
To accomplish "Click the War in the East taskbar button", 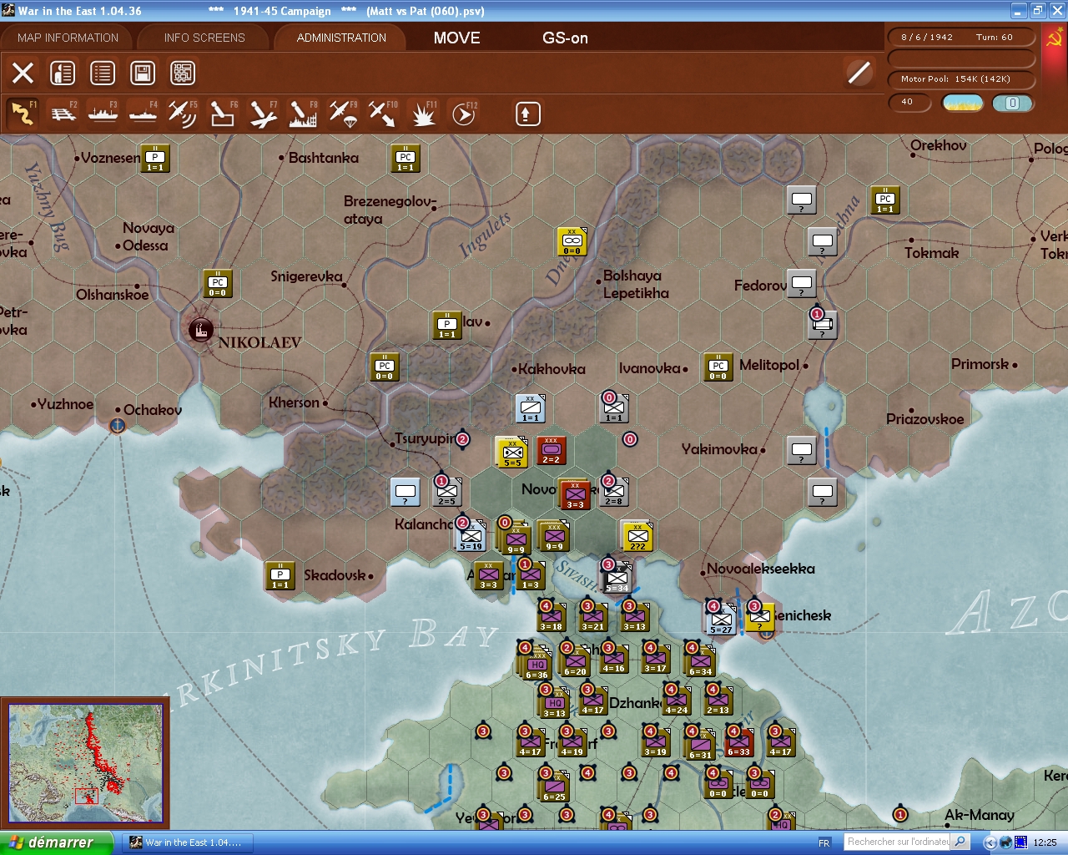I will click(188, 842).
